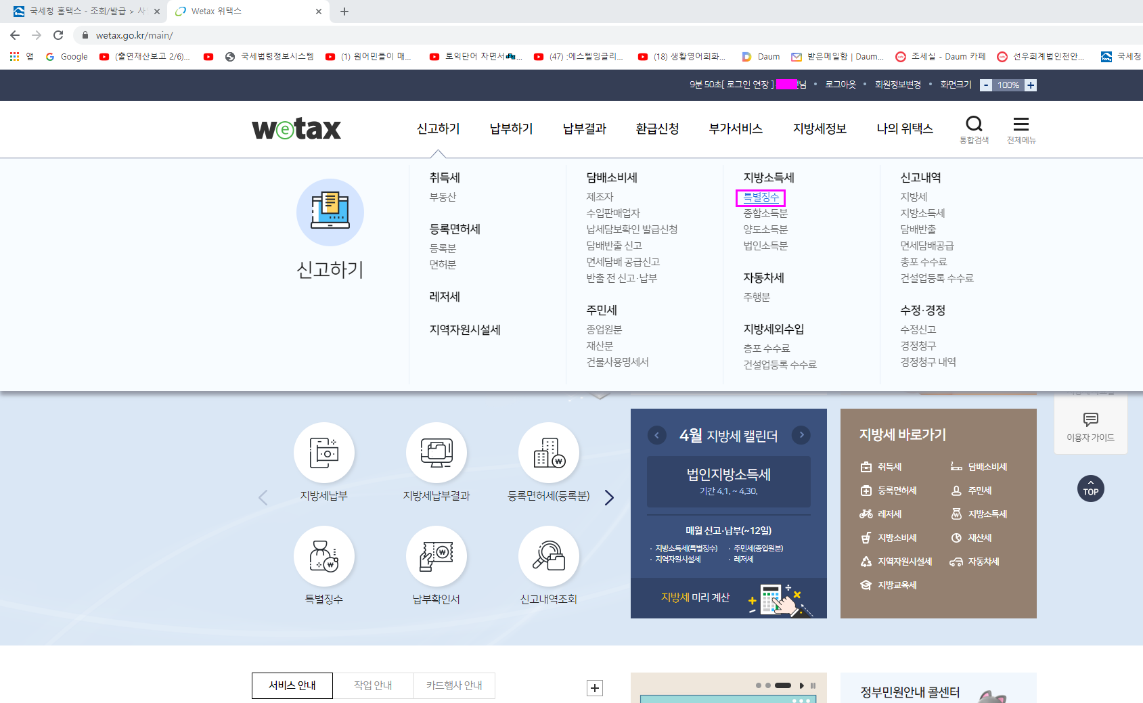The height and width of the screenshot is (703, 1143).
Task: Open 법인지방소득세 calendar entry
Action: pos(729,481)
